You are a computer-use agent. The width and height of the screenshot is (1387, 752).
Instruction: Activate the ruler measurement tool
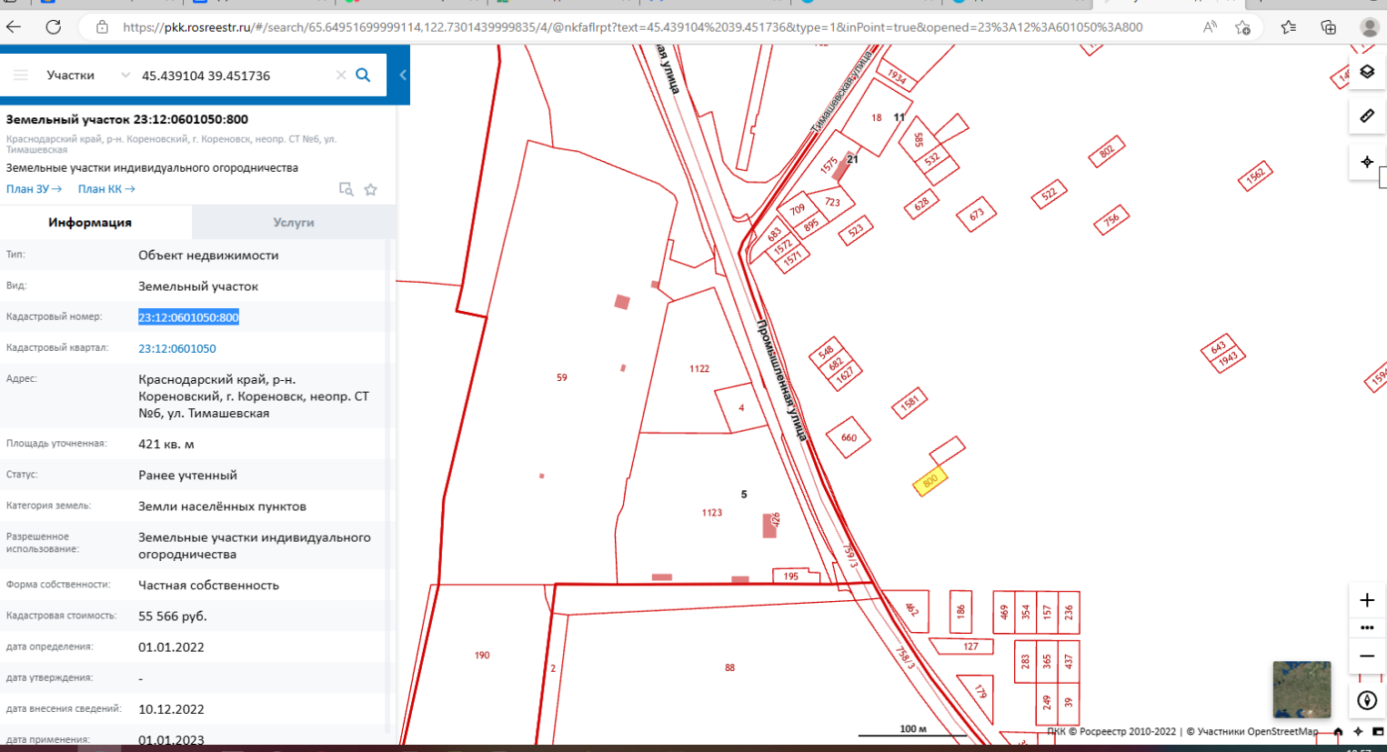1367,116
